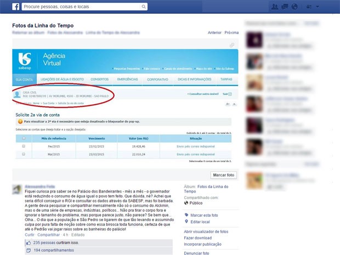Open friend requests icon

click(x=274, y=7)
